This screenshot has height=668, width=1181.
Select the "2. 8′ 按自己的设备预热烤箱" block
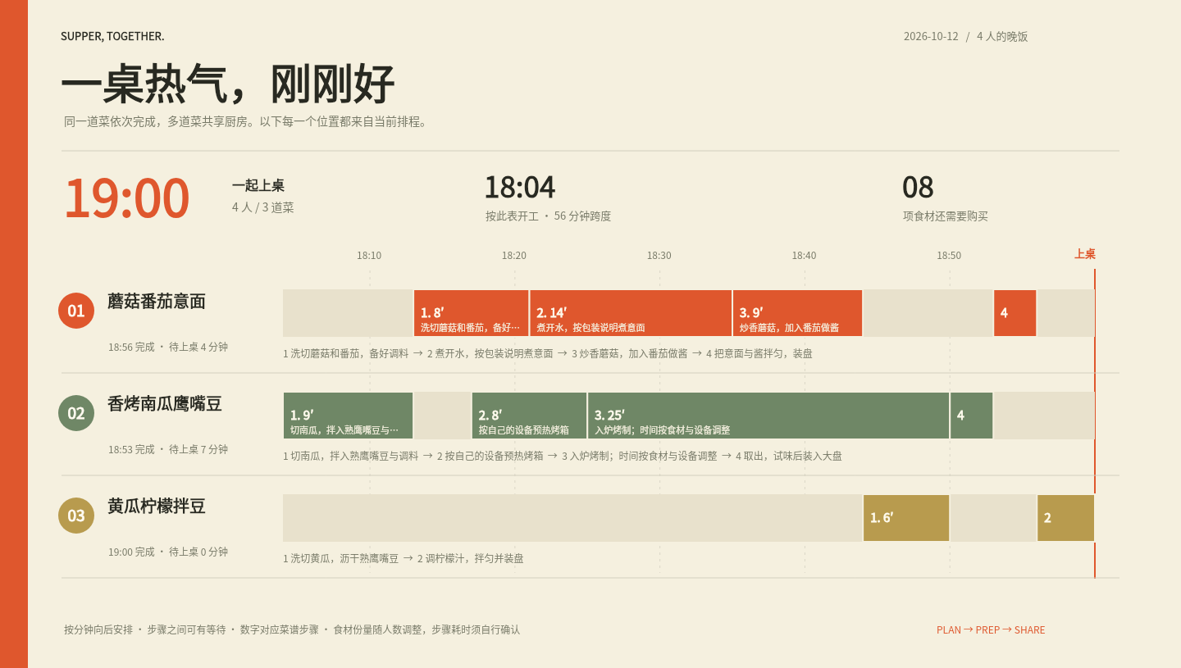(530, 416)
